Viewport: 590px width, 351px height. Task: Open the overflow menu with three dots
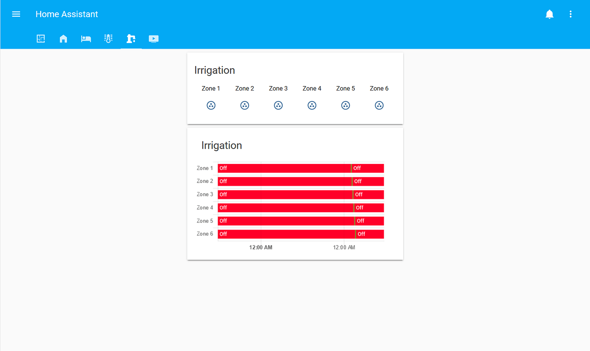coord(570,14)
